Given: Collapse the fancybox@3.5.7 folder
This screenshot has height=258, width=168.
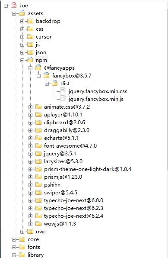Looking at the screenshot, I should point(38,76).
